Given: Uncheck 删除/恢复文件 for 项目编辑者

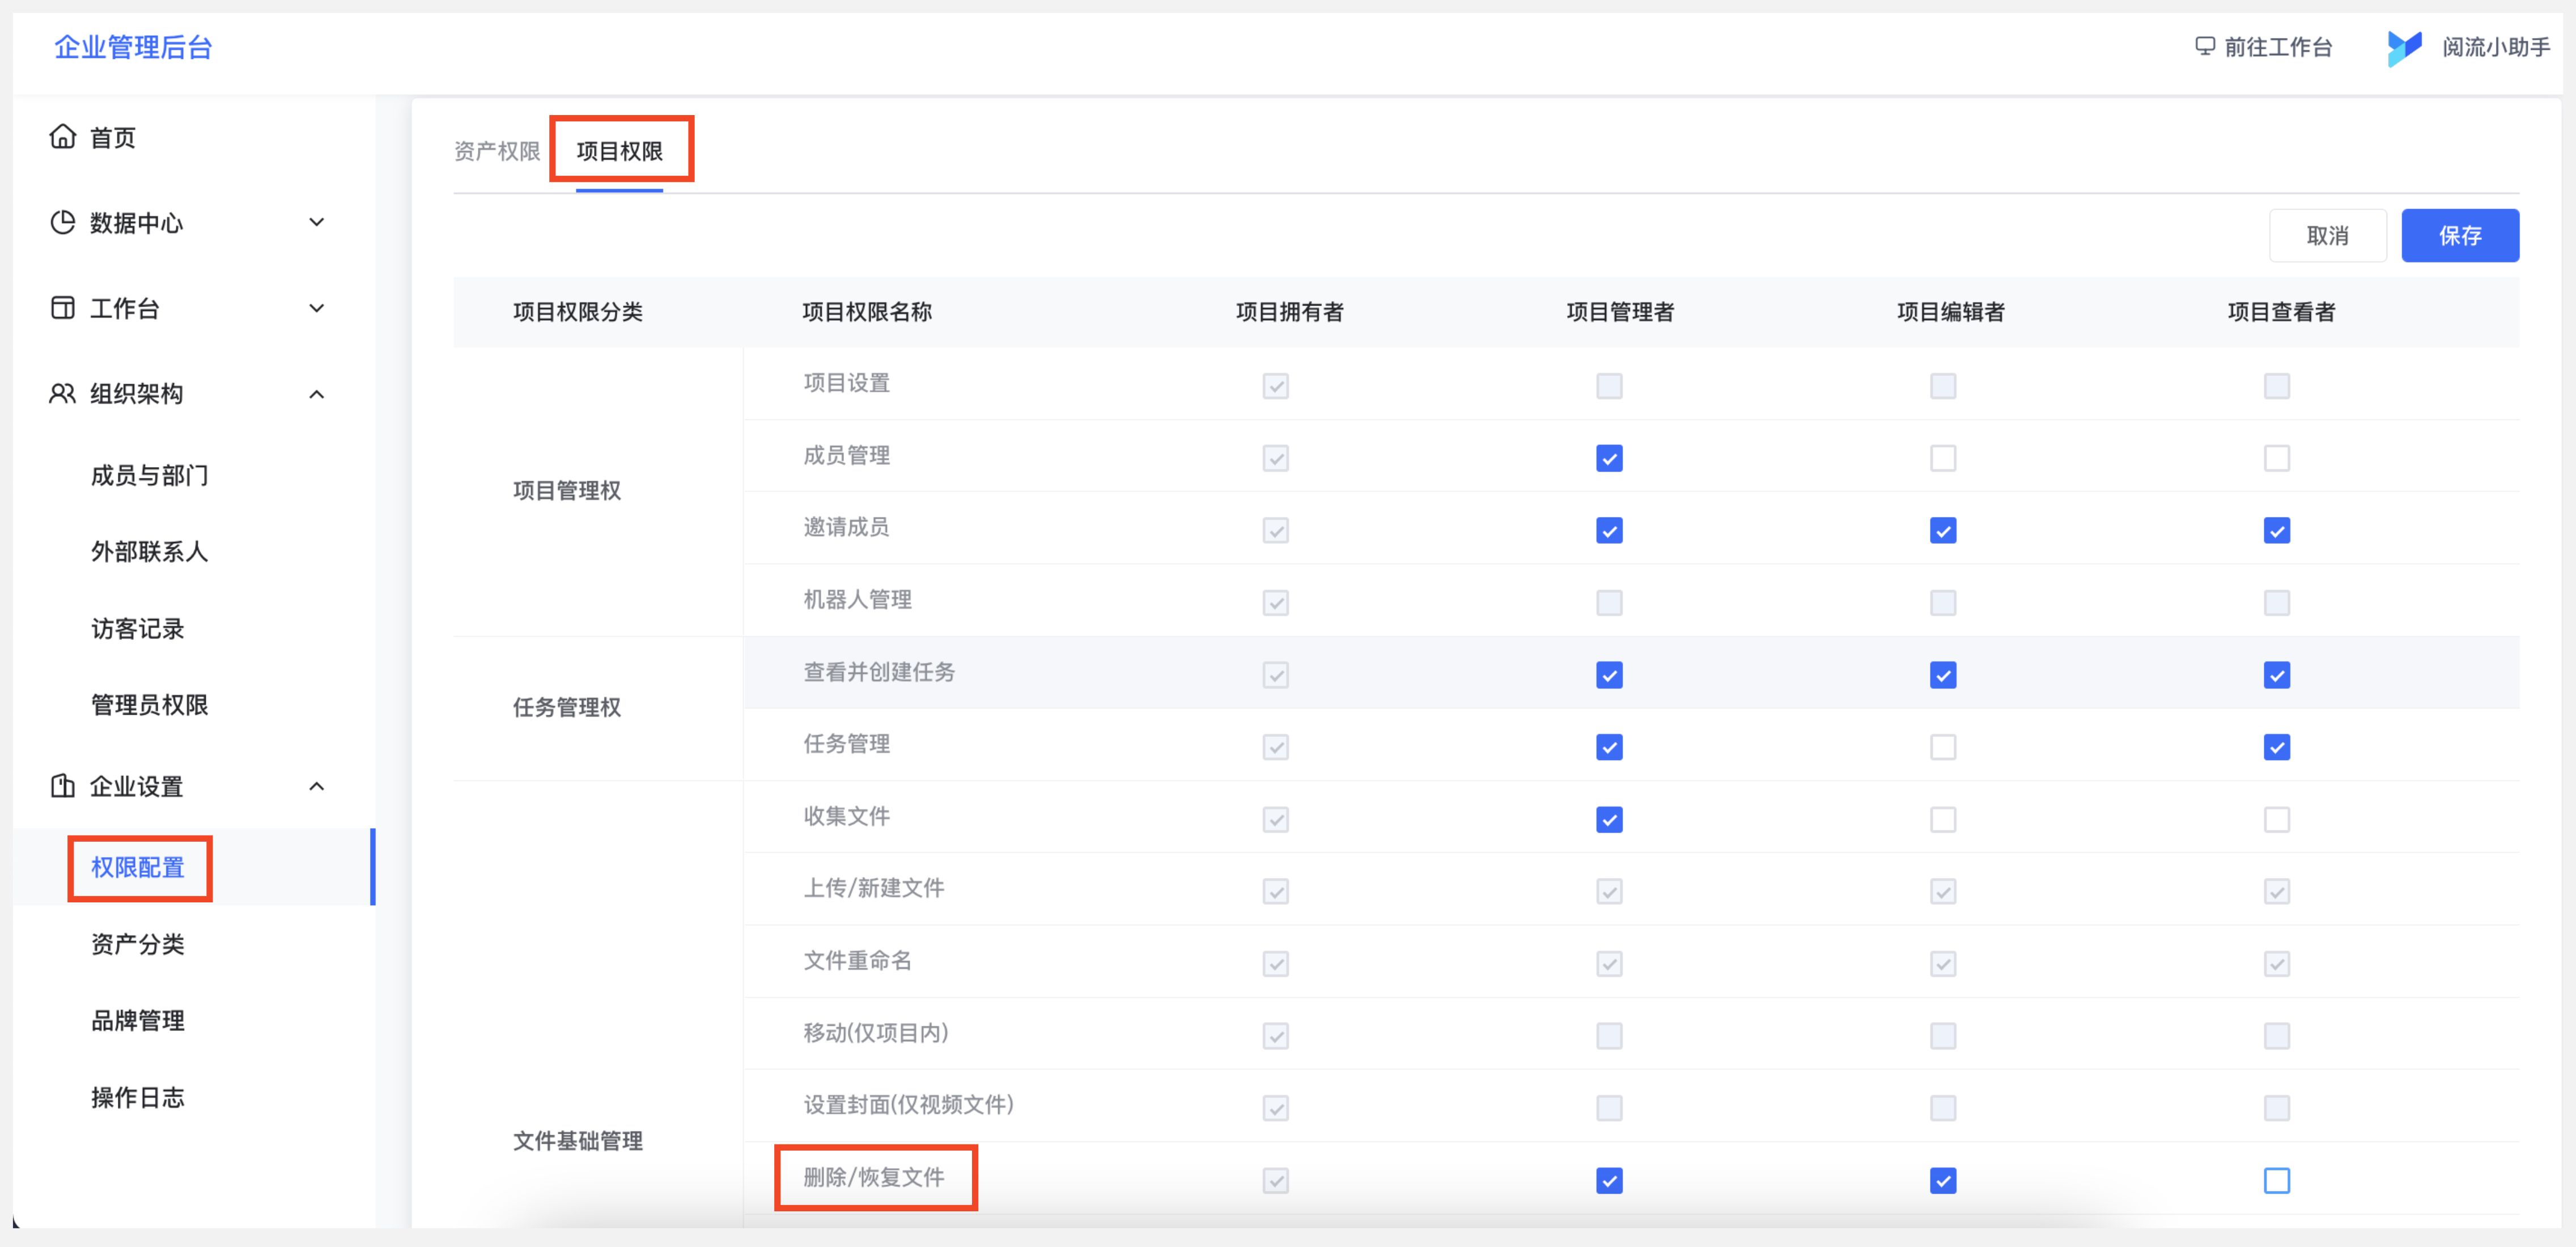Looking at the screenshot, I should pos(1942,1181).
